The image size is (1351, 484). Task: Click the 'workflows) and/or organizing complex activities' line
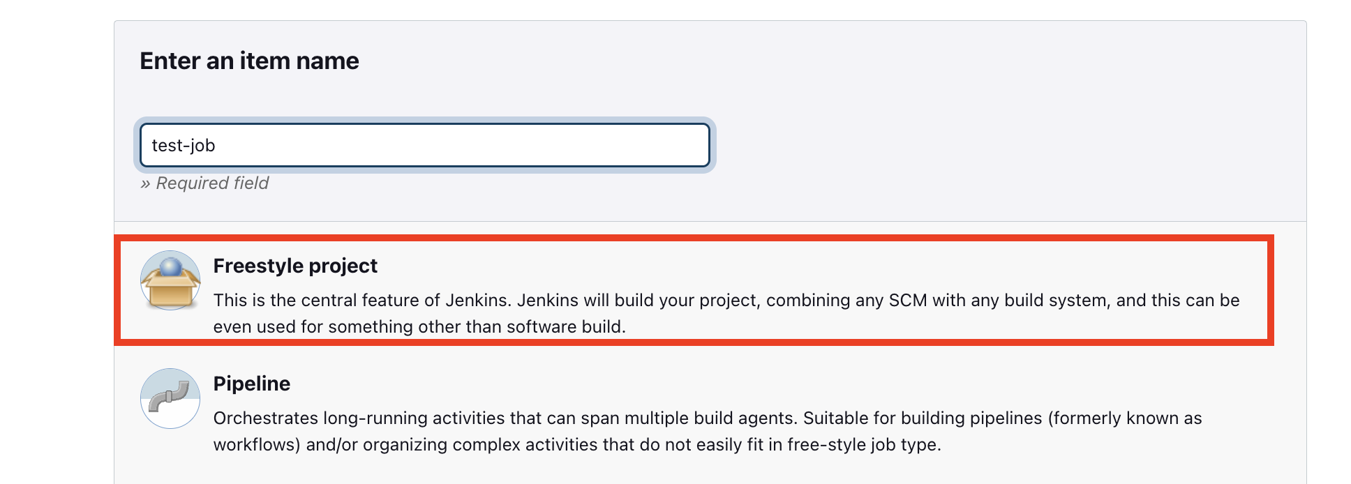(577, 445)
